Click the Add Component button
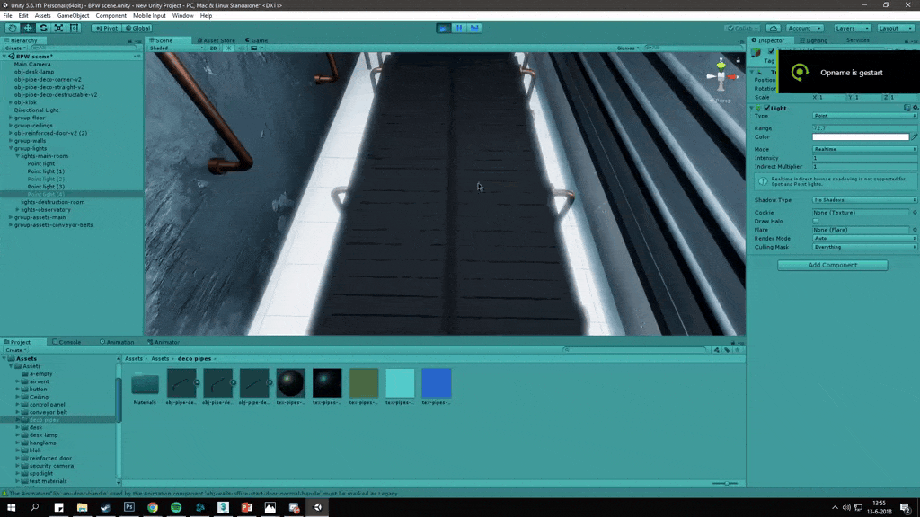The image size is (920, 517). 832,265
